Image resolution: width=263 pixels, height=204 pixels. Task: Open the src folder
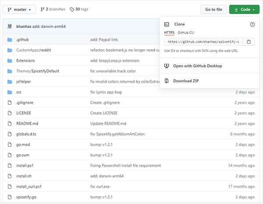pos(19,92)
